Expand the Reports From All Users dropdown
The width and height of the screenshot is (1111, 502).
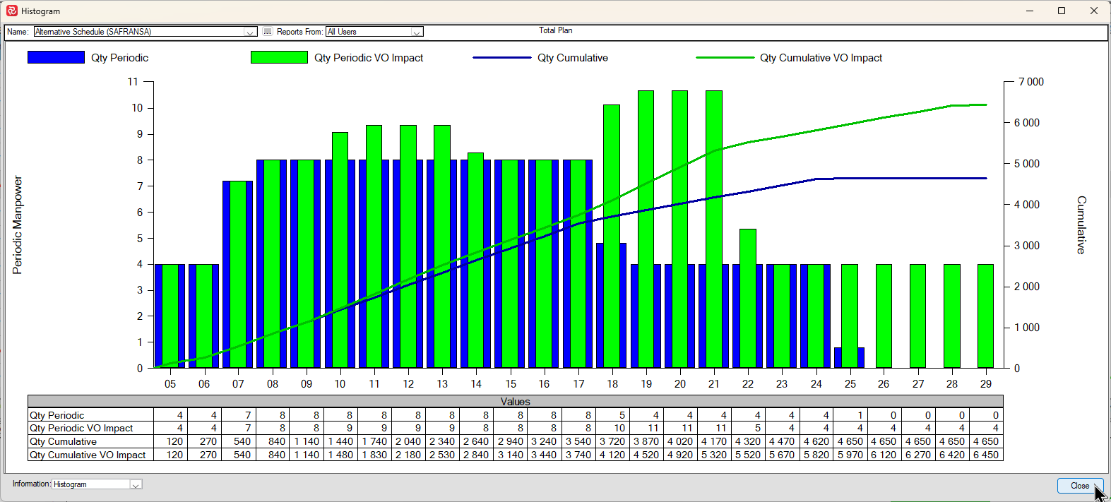click(417, 32)
